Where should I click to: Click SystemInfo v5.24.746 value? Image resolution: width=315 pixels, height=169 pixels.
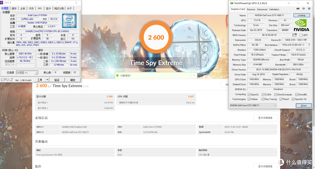229,132
